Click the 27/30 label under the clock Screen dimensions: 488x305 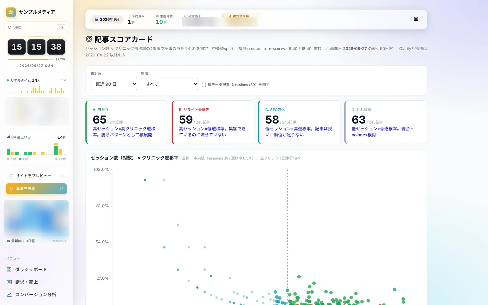coord(60,59)
